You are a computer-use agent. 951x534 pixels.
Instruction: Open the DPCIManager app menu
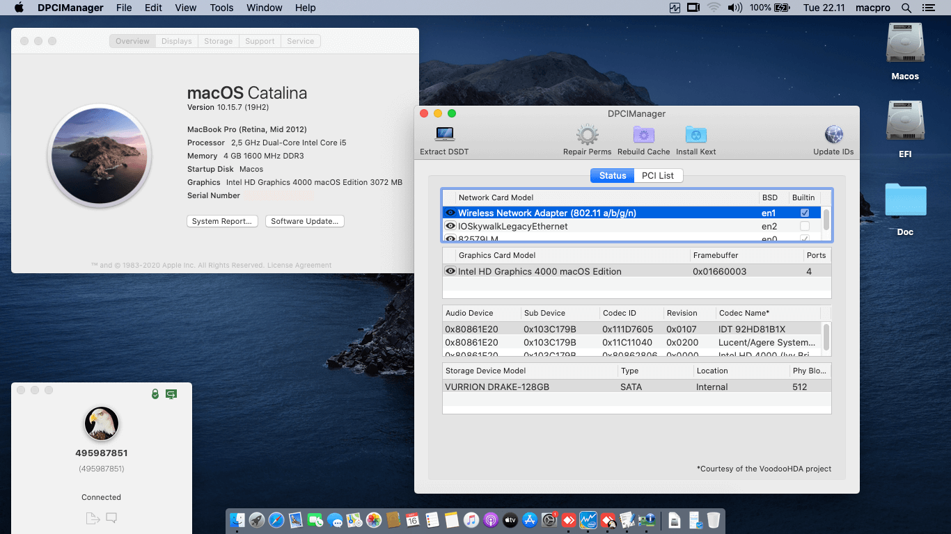69,8
